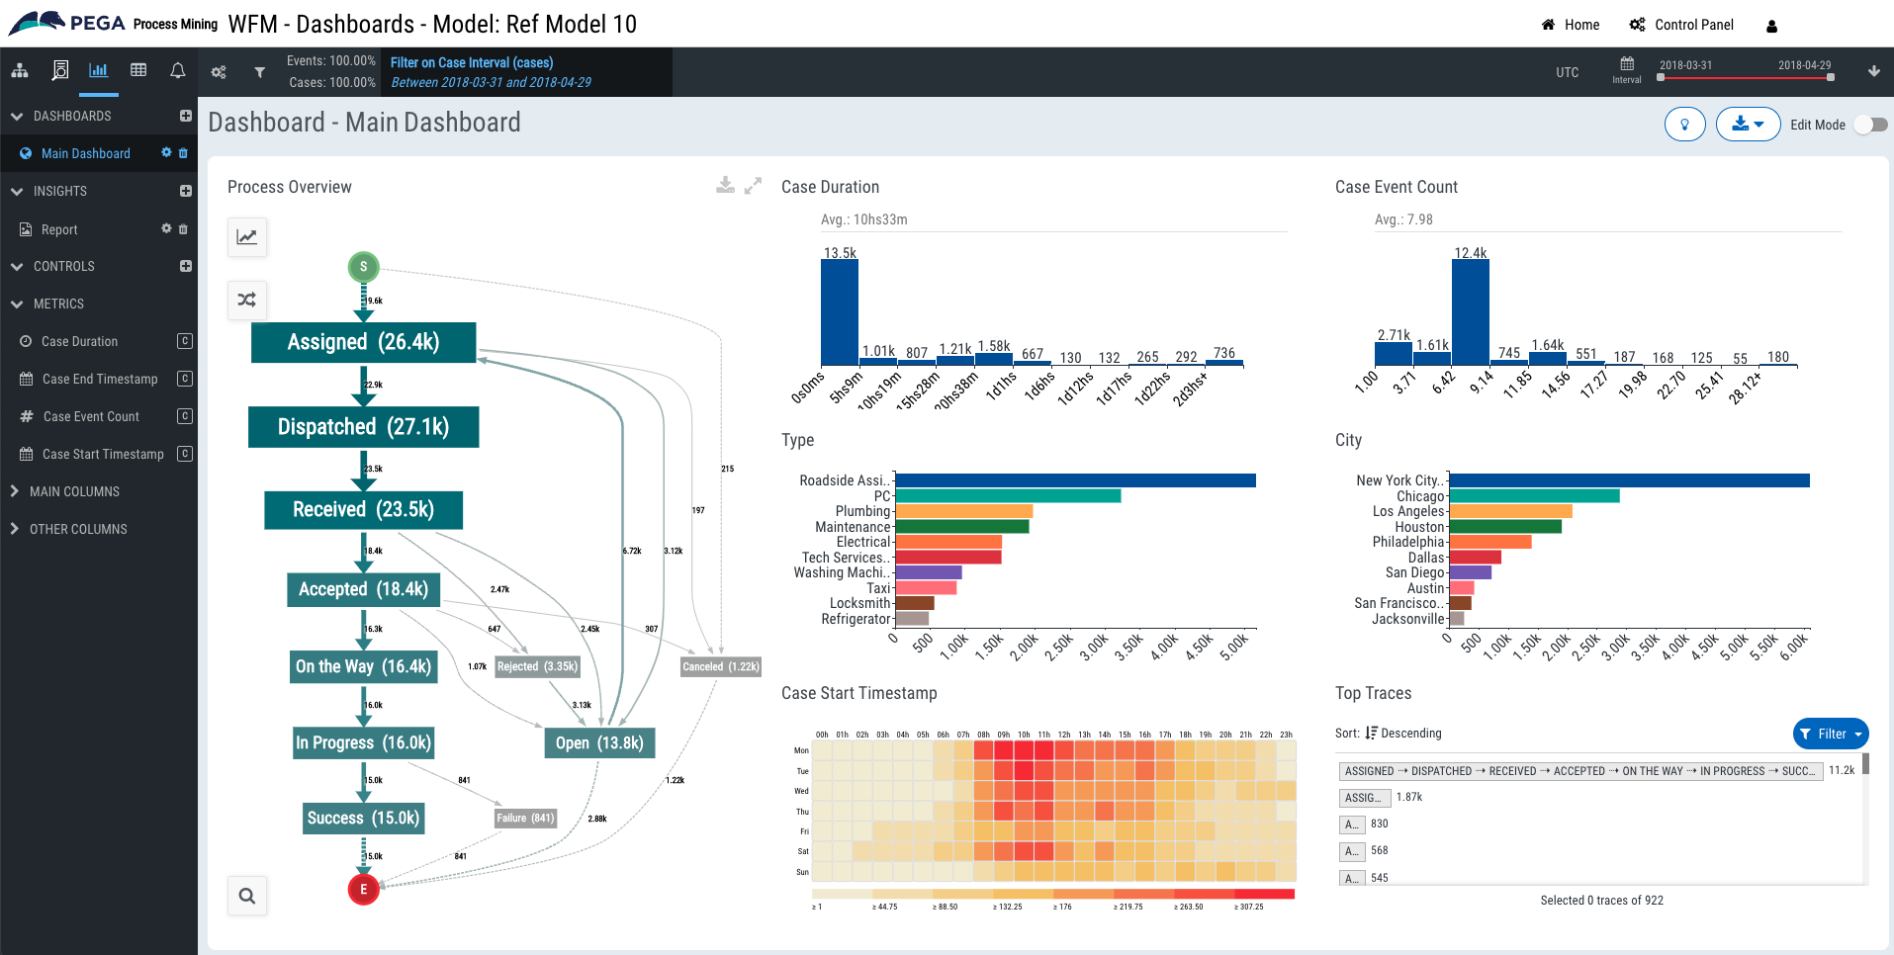This screenshot has height=955, width=1894.
Task: Select the document inspection icon in the sidebar
Action: 59,70
